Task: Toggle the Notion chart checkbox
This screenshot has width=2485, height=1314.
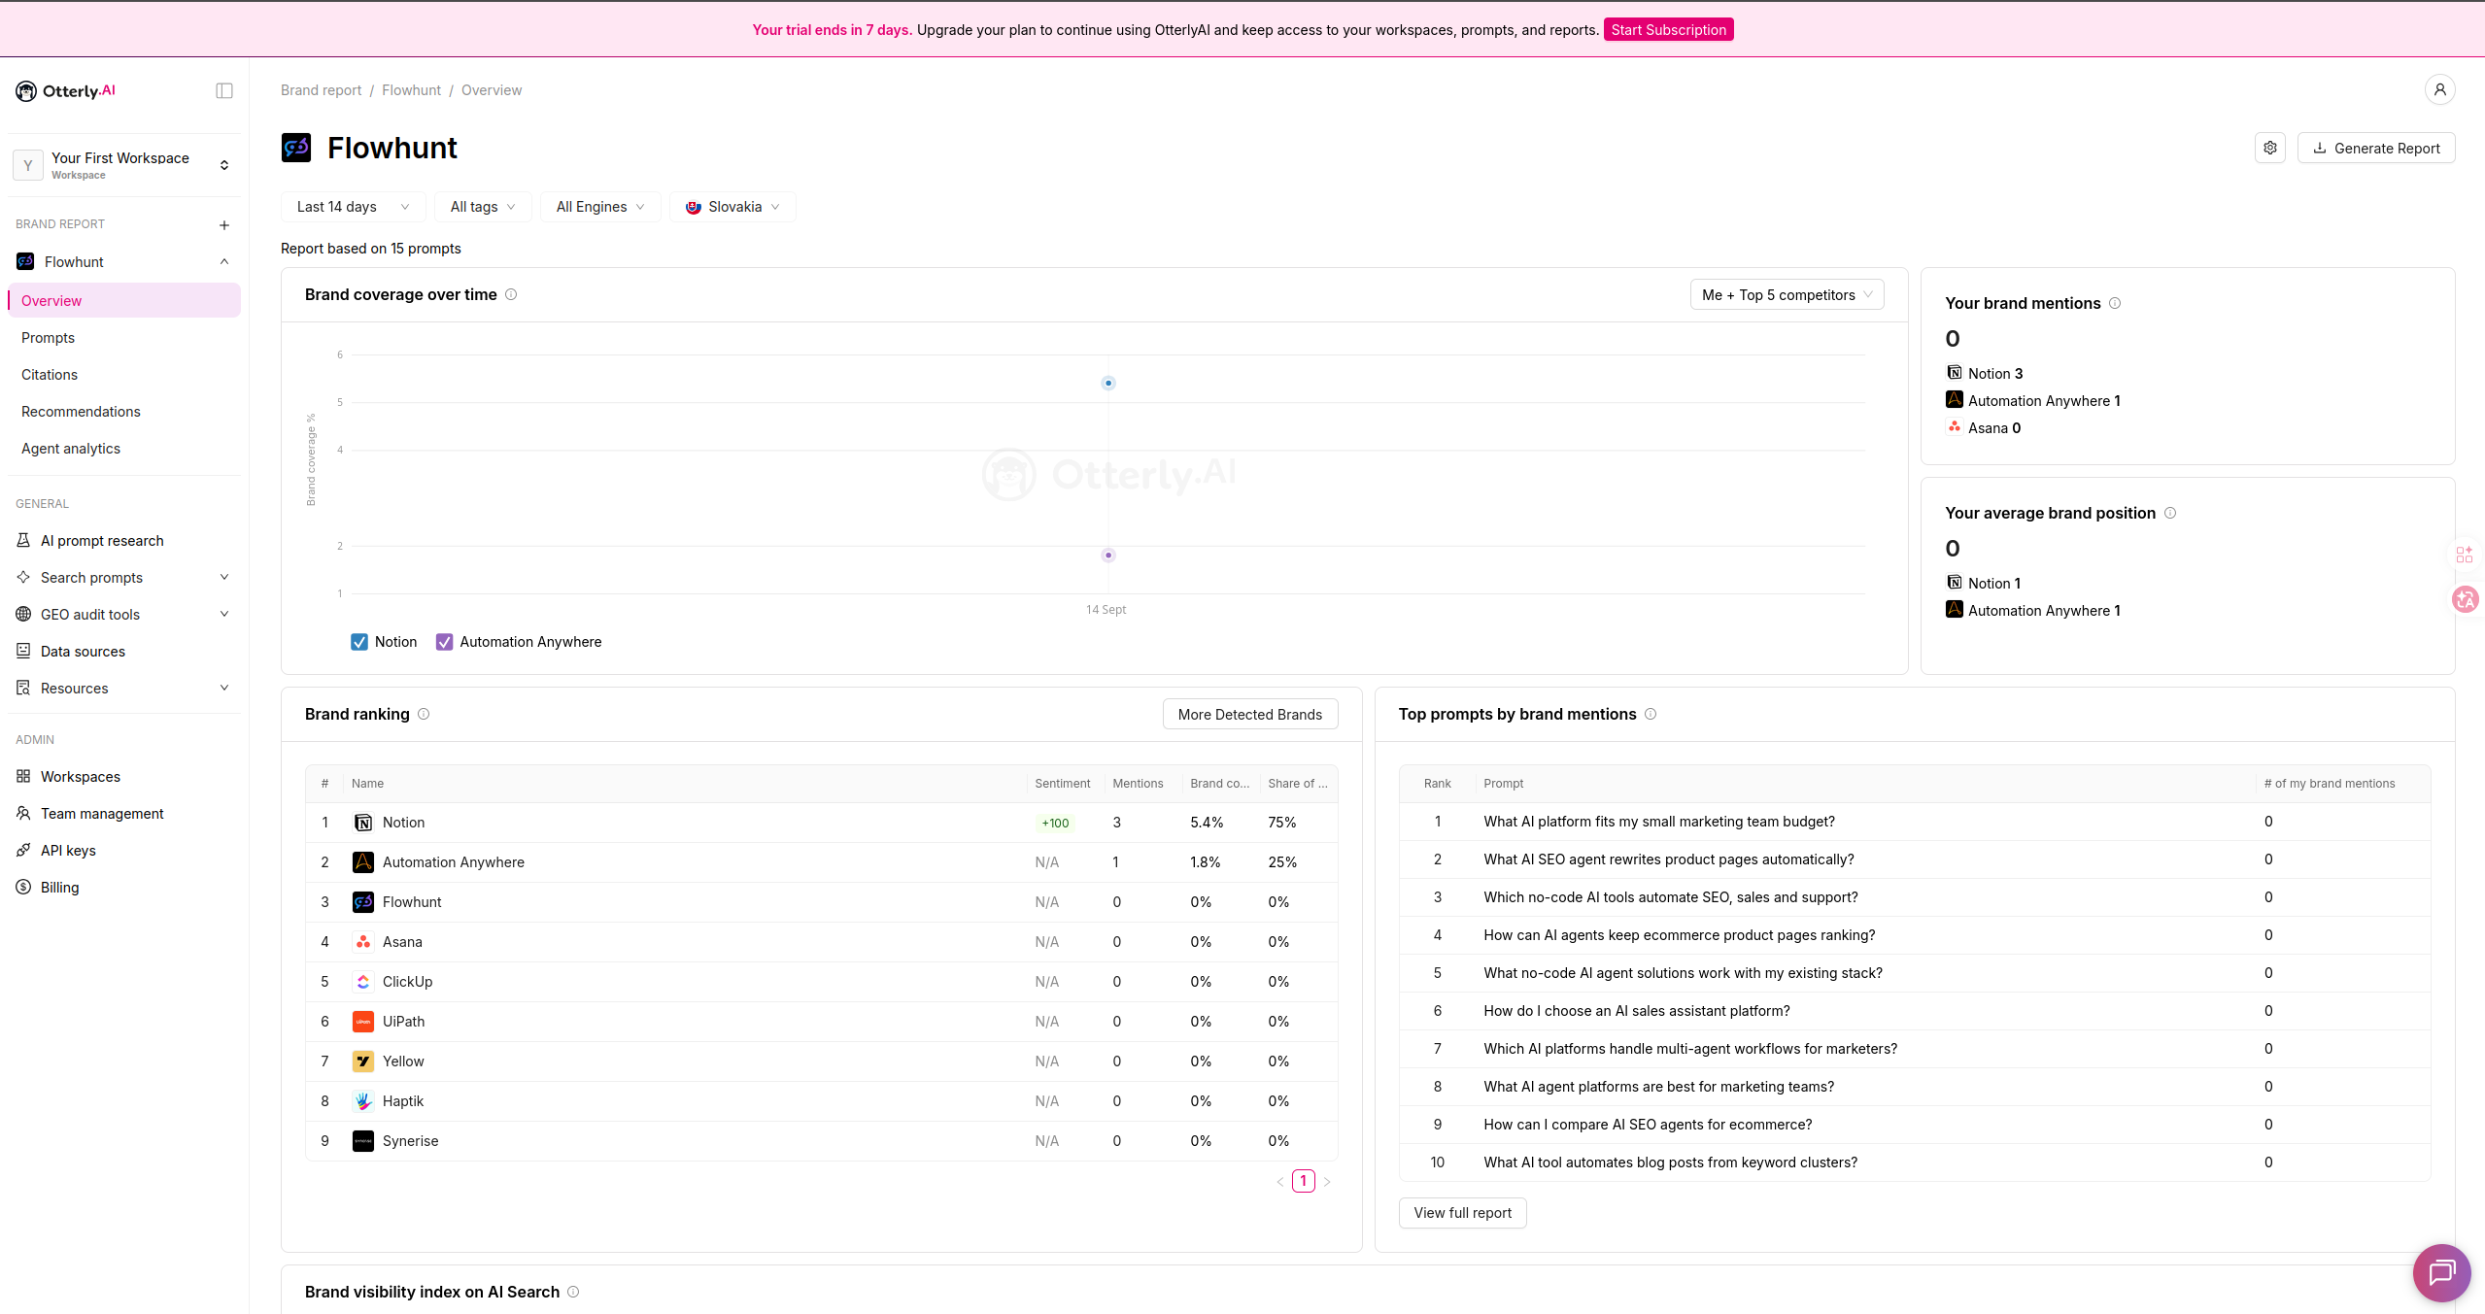Action: tap(359, 642)
